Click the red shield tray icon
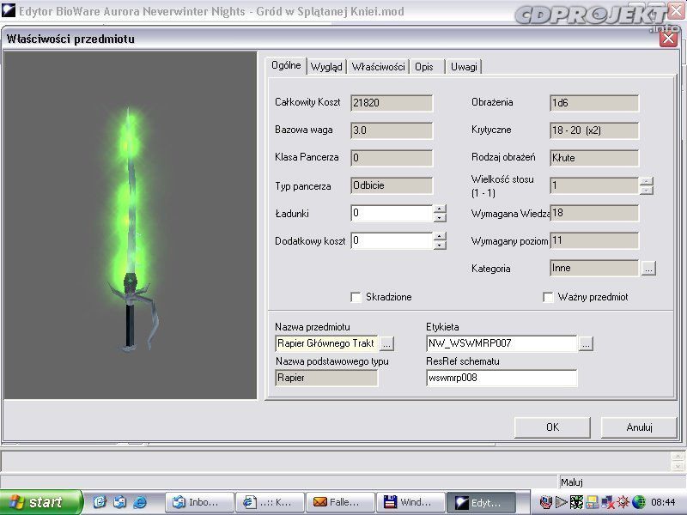687x515 pixels. [x=546, y=502]
